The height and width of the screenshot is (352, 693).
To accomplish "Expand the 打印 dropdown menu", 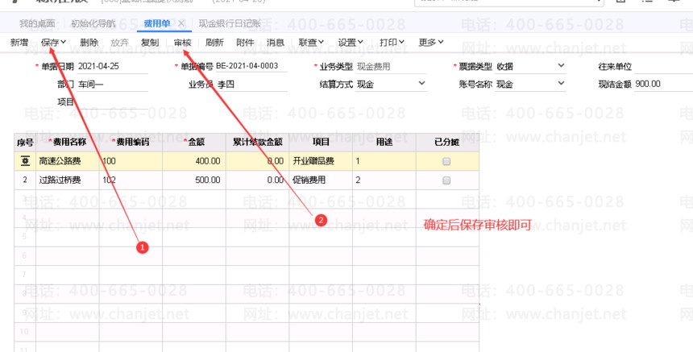I will point(392,43).
